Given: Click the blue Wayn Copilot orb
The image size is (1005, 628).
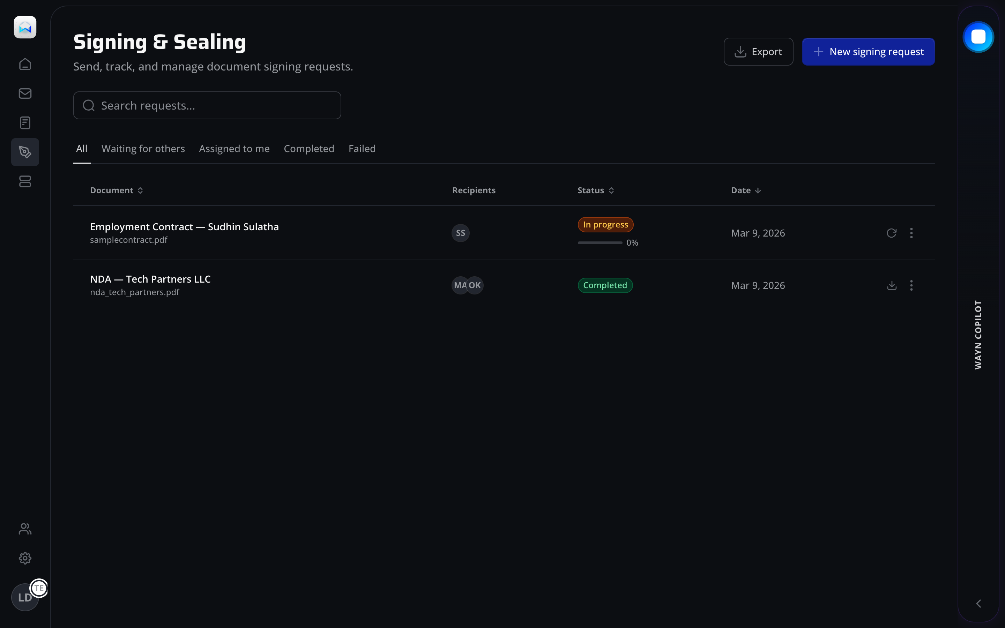Looking at the screenshot, I should [x=978, y=37].
